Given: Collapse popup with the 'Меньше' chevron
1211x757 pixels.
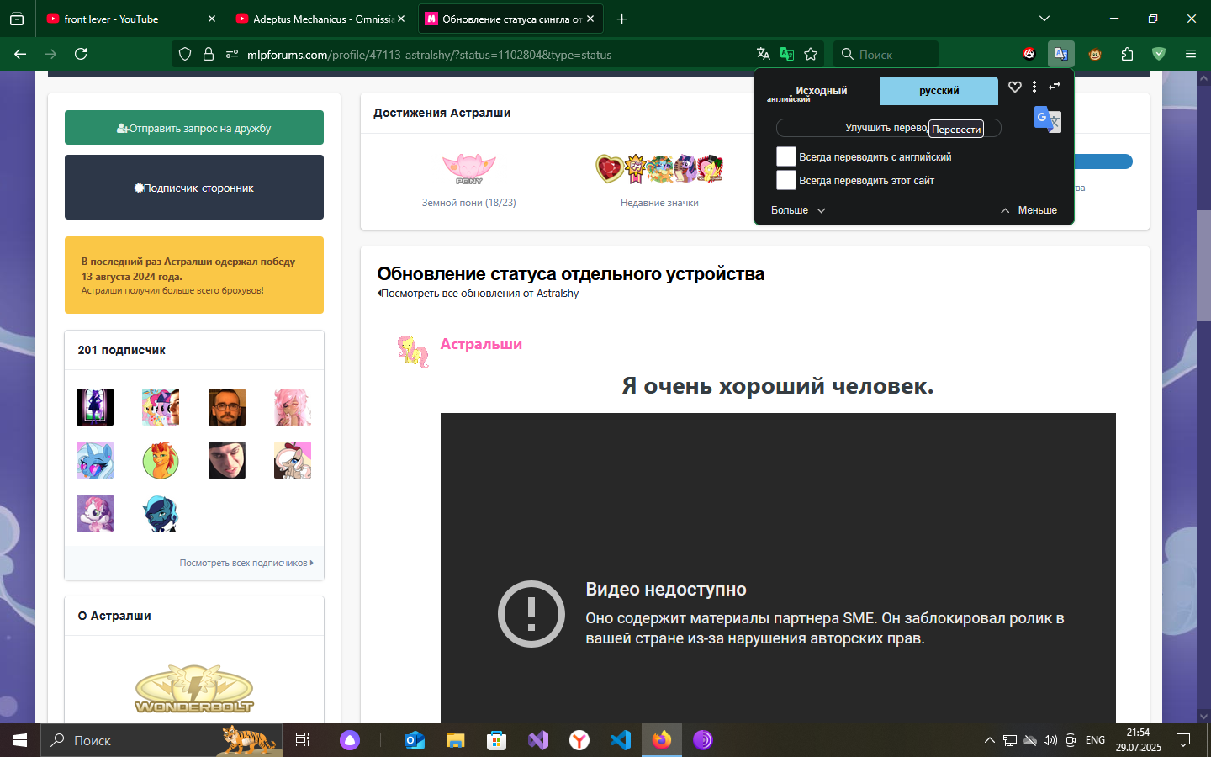Looking at the screenshot, I should click(x=1029, y=210).
